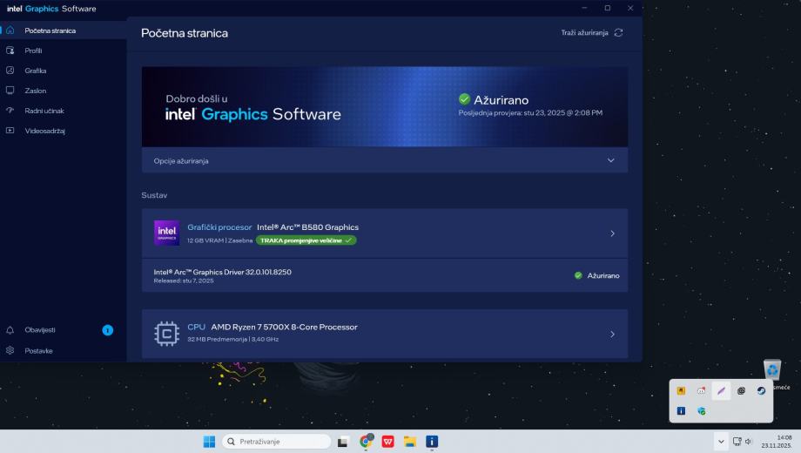
Task: Click the clock and date in taskbar
Action: click(x=777, y=442)
